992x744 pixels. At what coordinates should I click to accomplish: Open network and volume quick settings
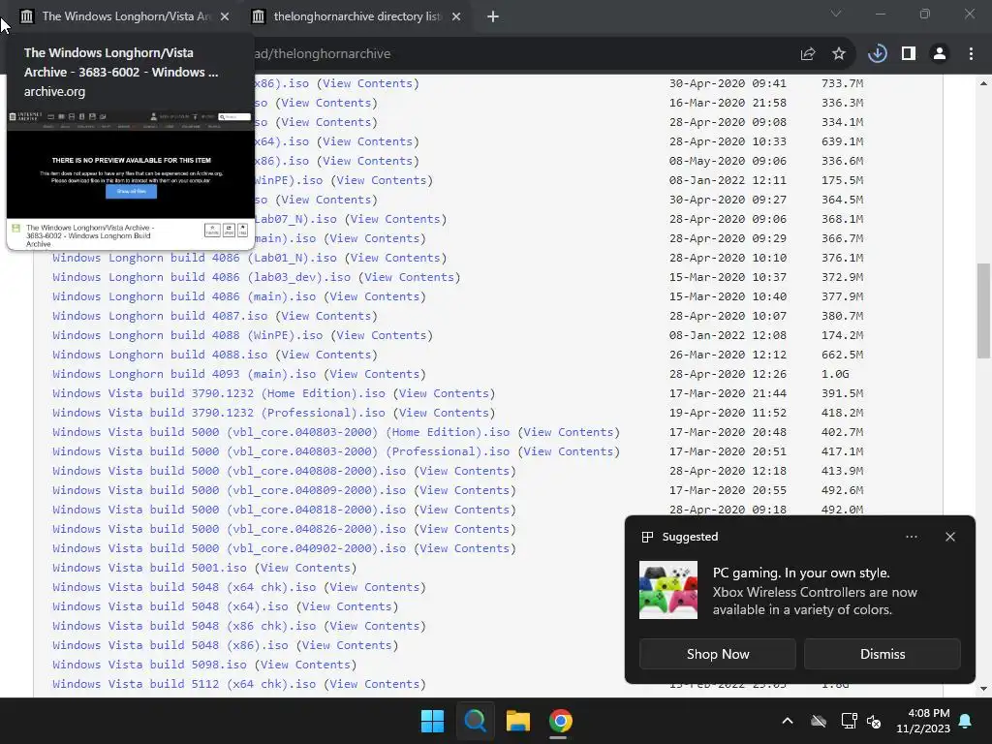[861, 721]
